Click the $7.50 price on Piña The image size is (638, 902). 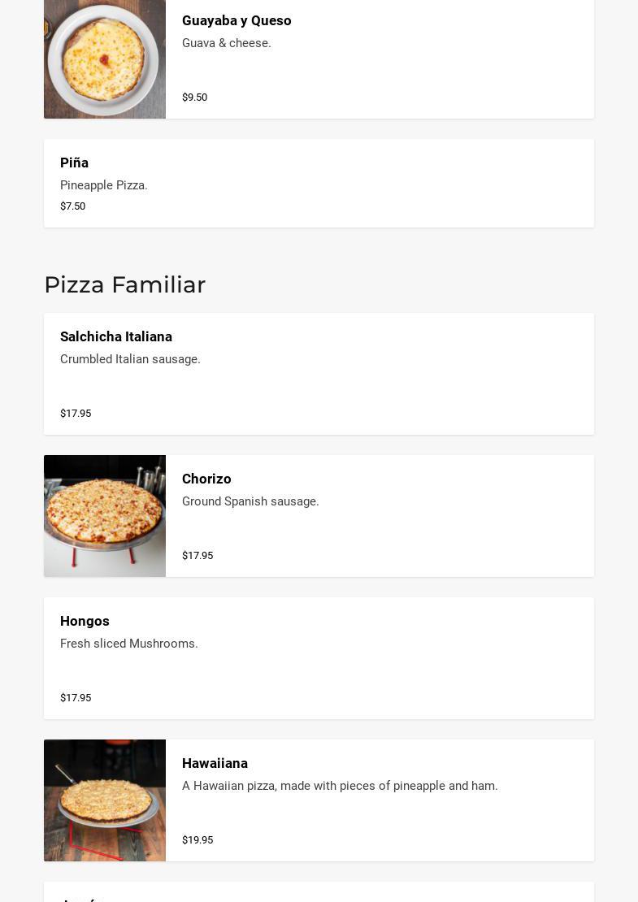pos(72,206)
